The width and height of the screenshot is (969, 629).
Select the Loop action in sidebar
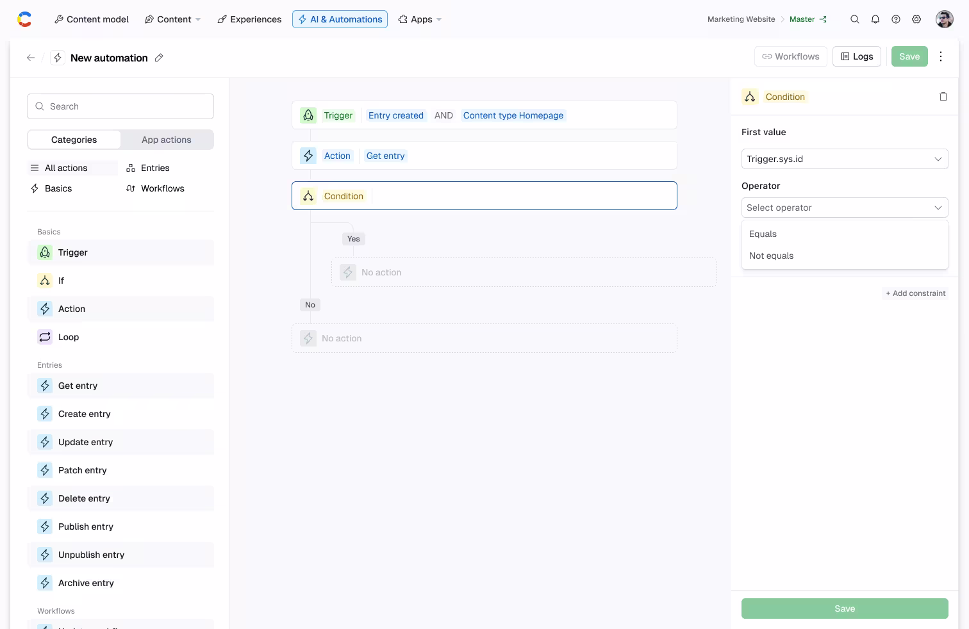tap(120, 337)
